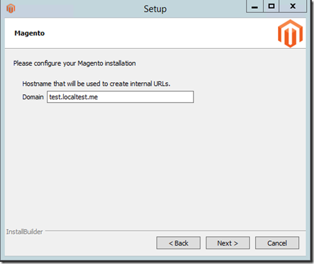Click the Hostname internal URLs description
314x264 pixels.
point(96,84)
